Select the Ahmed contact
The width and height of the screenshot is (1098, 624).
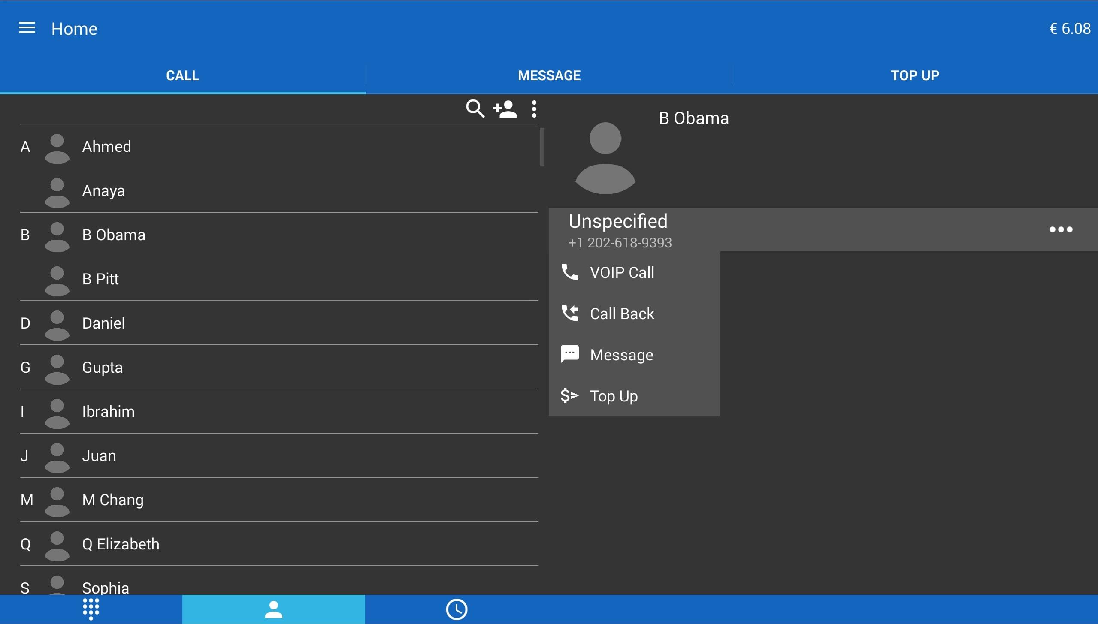click(107, 147)
